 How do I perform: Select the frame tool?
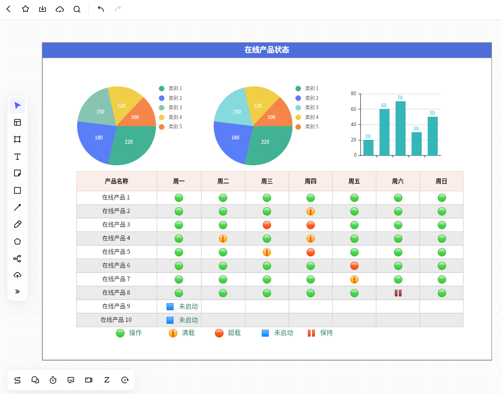pyautogui.click(x=17, y=139)
